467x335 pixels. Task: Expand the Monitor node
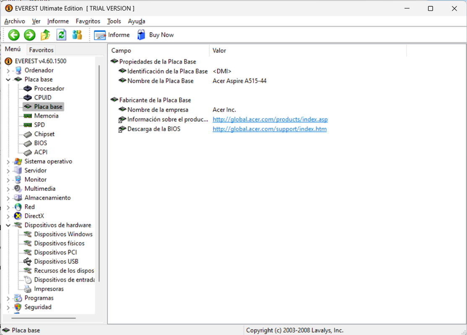click(x=8, y=180)
